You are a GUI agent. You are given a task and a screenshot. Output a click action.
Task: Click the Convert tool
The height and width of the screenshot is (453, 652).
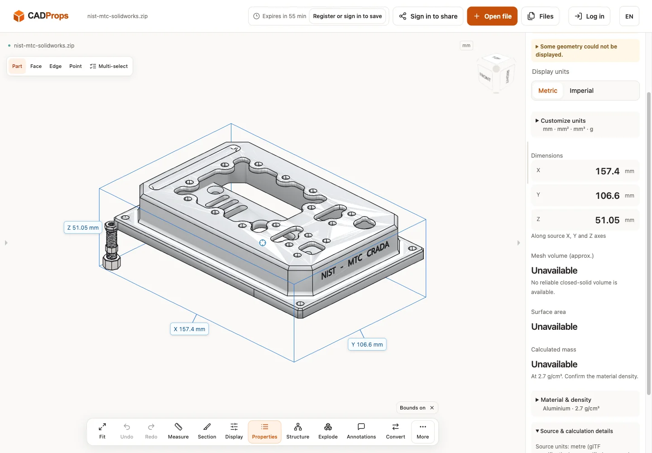tap(395, 432)
